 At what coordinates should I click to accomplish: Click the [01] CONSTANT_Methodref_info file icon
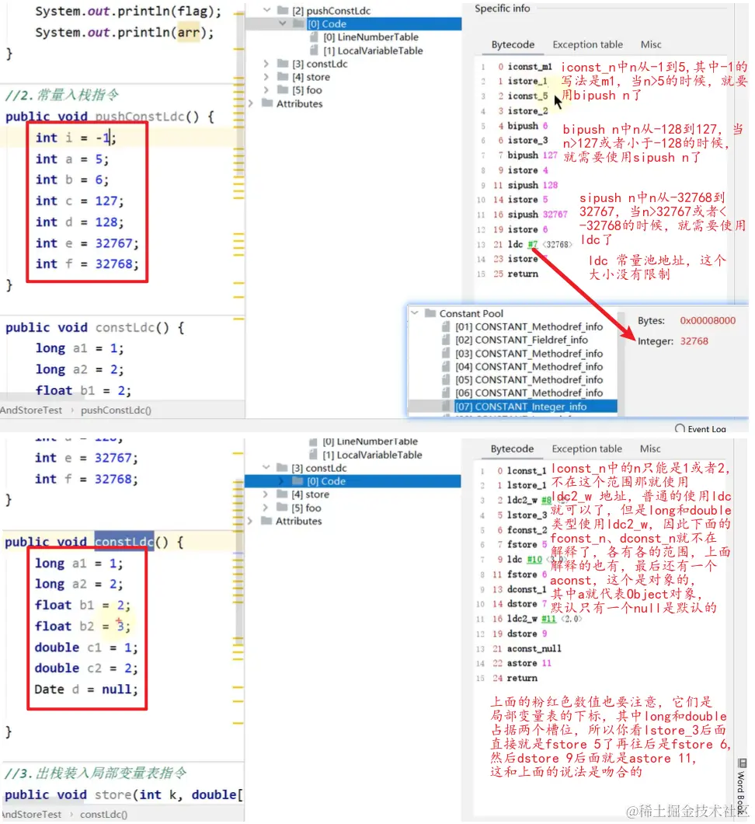[x=446, y=326]
